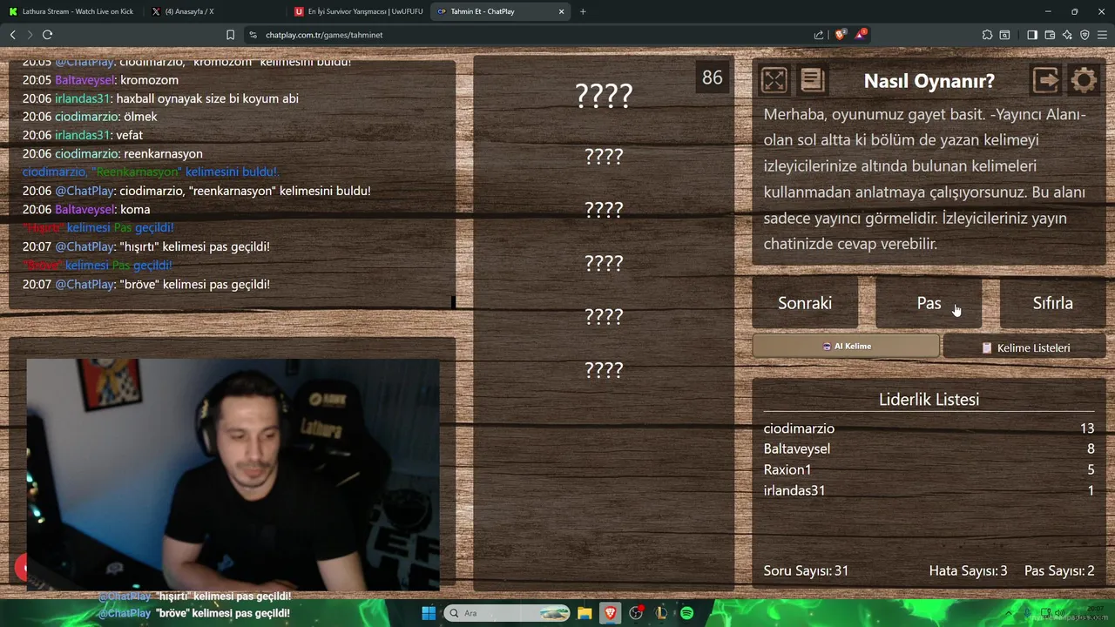This screenshot has width=1115, height=627.
Task: Go back using browser back arrow
Action: point(12,35)
